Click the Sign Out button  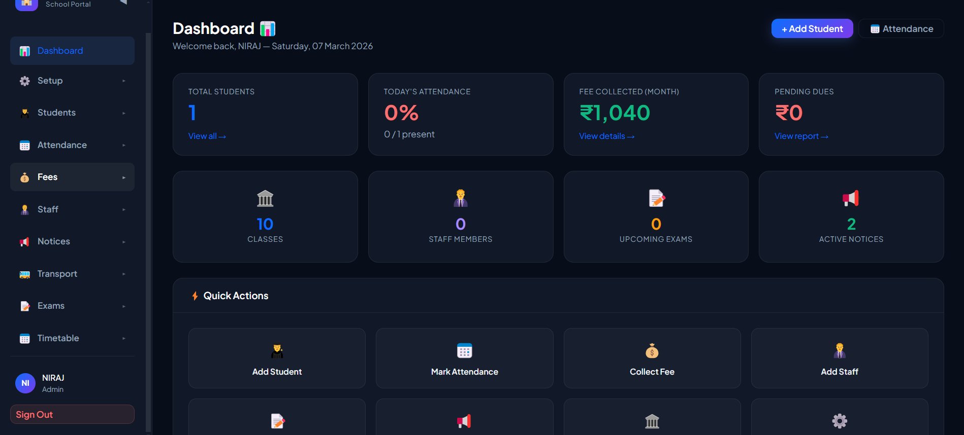72,414
